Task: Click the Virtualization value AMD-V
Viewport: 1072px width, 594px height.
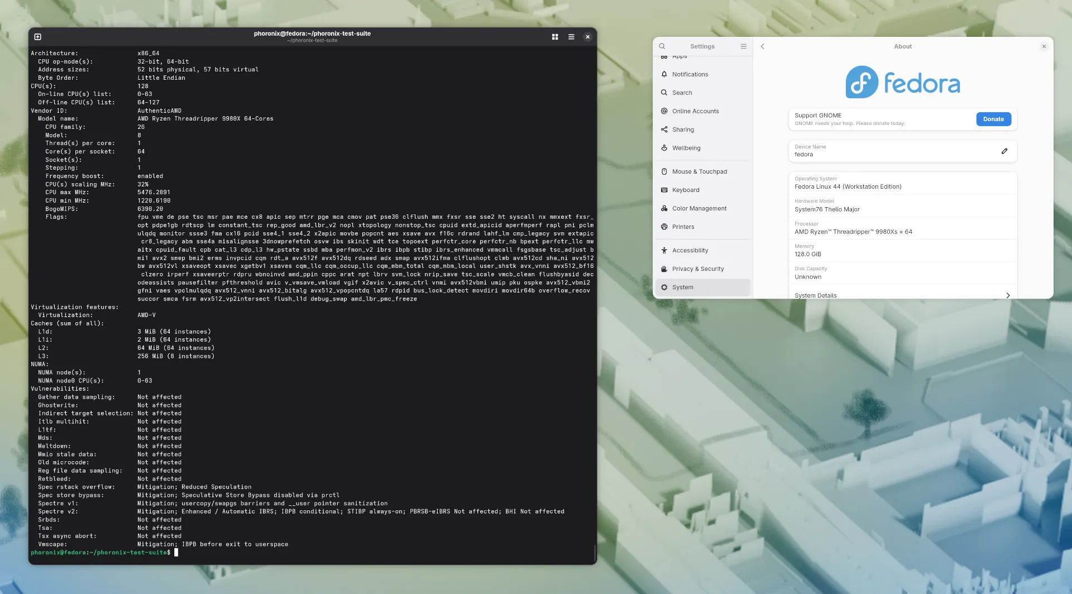Action: coord(146,315)
